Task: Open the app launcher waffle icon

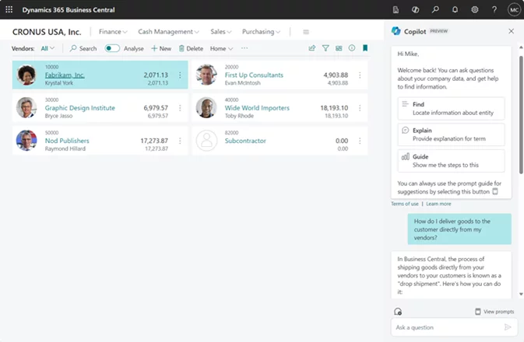Action: coord(9,10)
